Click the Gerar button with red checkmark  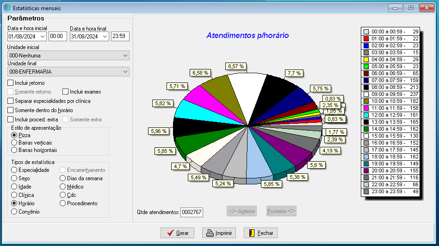[x=177, y=233]
